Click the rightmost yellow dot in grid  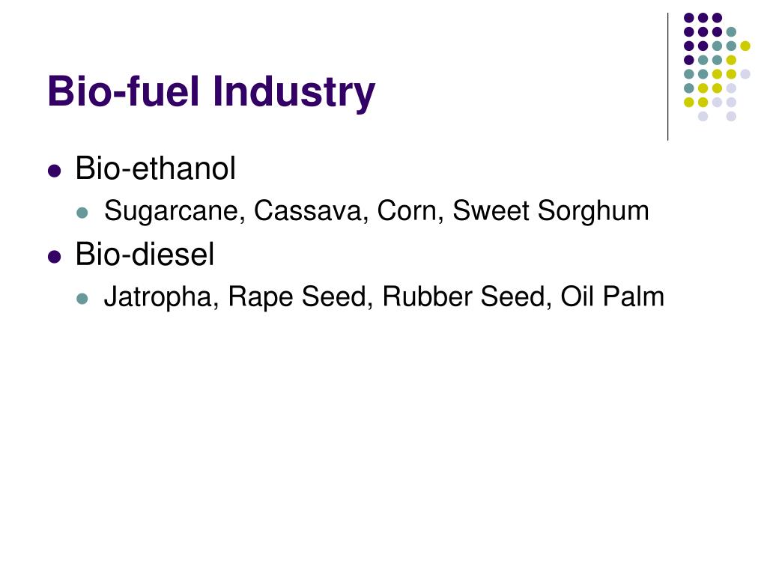pyautogui.click(x=745, y=46)
